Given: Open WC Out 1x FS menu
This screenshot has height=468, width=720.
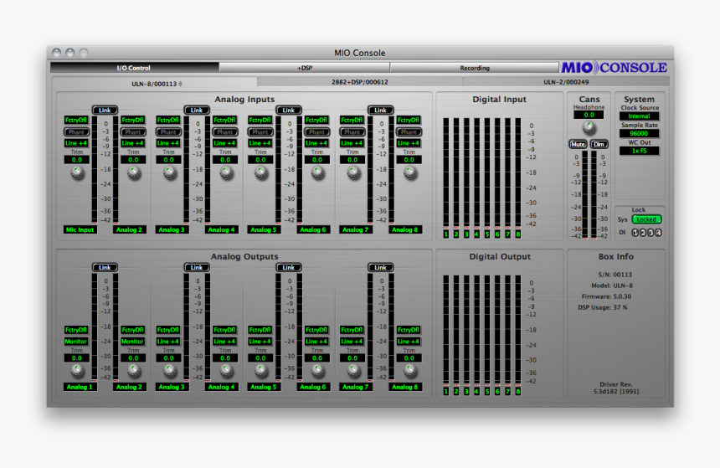Looking at the screenshot, I should 639,151.
